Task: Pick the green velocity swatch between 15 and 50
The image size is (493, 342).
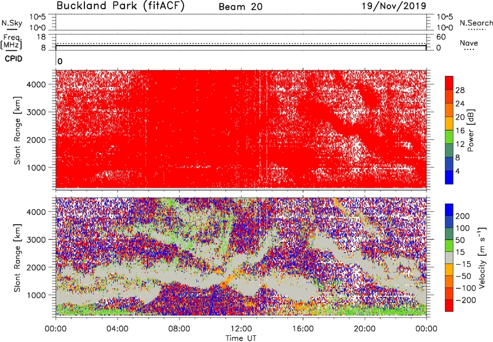Action: point(449,246)
